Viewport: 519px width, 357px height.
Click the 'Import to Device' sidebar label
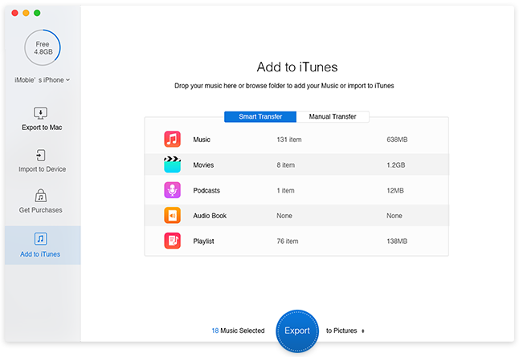click(x=42, y=169)
